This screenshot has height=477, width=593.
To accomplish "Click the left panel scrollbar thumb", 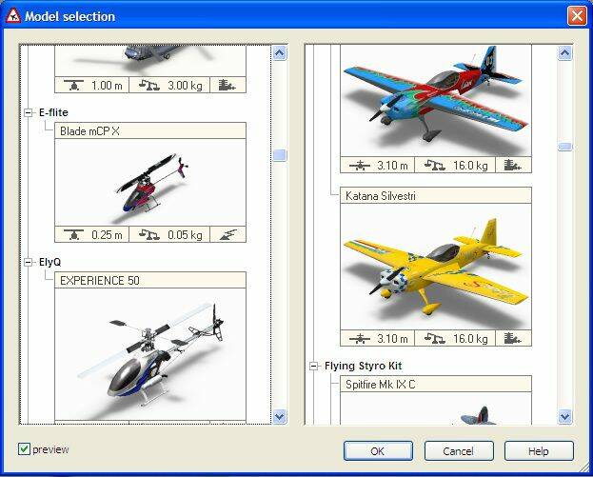I will click(280, 155).
